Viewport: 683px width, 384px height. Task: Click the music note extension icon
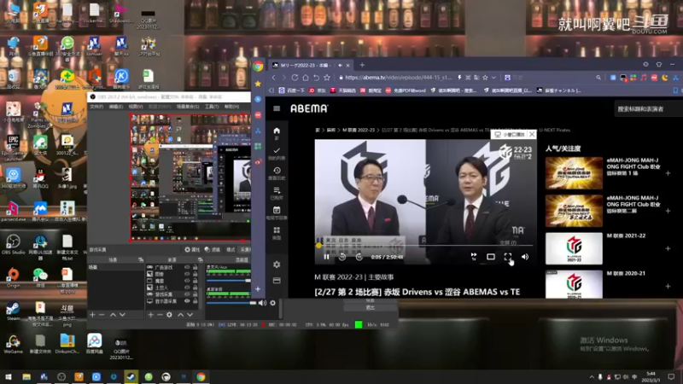tap(644, 78)
